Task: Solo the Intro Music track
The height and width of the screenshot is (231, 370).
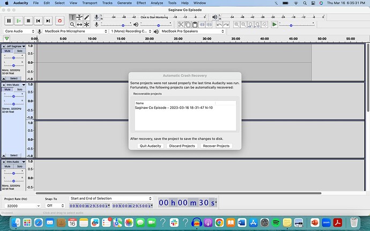Action: [x=19, y=89]
